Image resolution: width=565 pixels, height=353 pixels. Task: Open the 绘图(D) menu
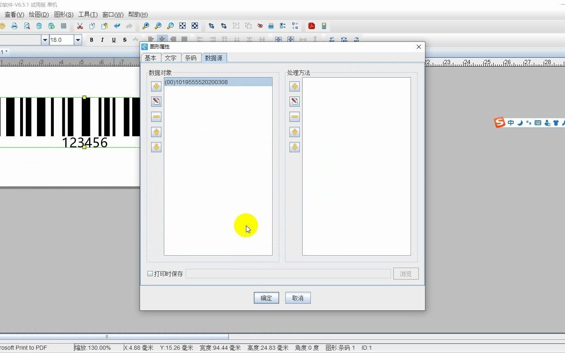tap(39, 14)
